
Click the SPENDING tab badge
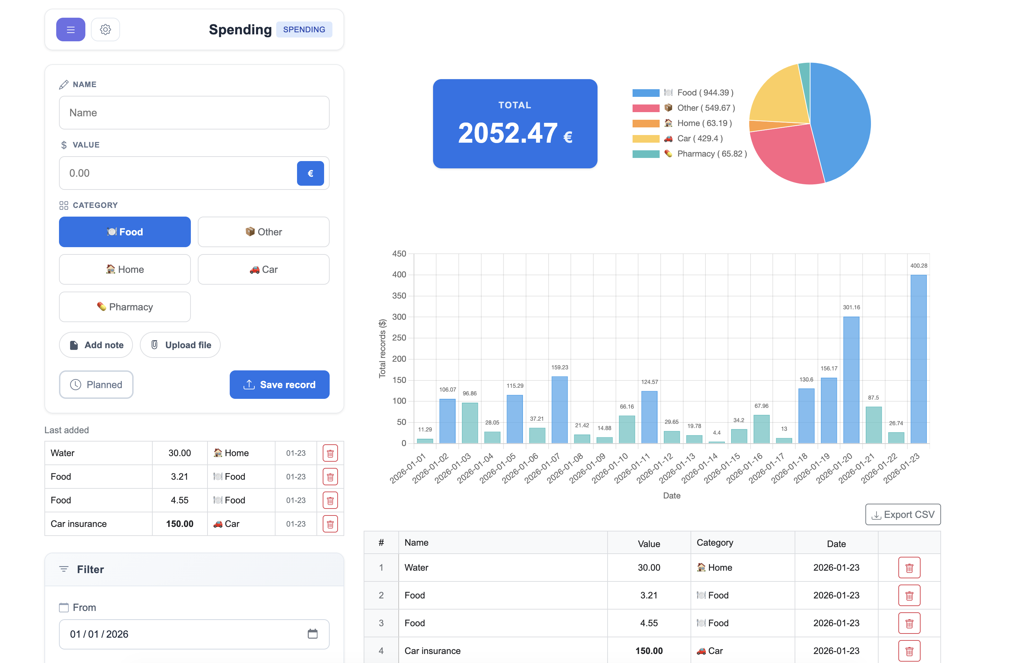coord(304,30)
